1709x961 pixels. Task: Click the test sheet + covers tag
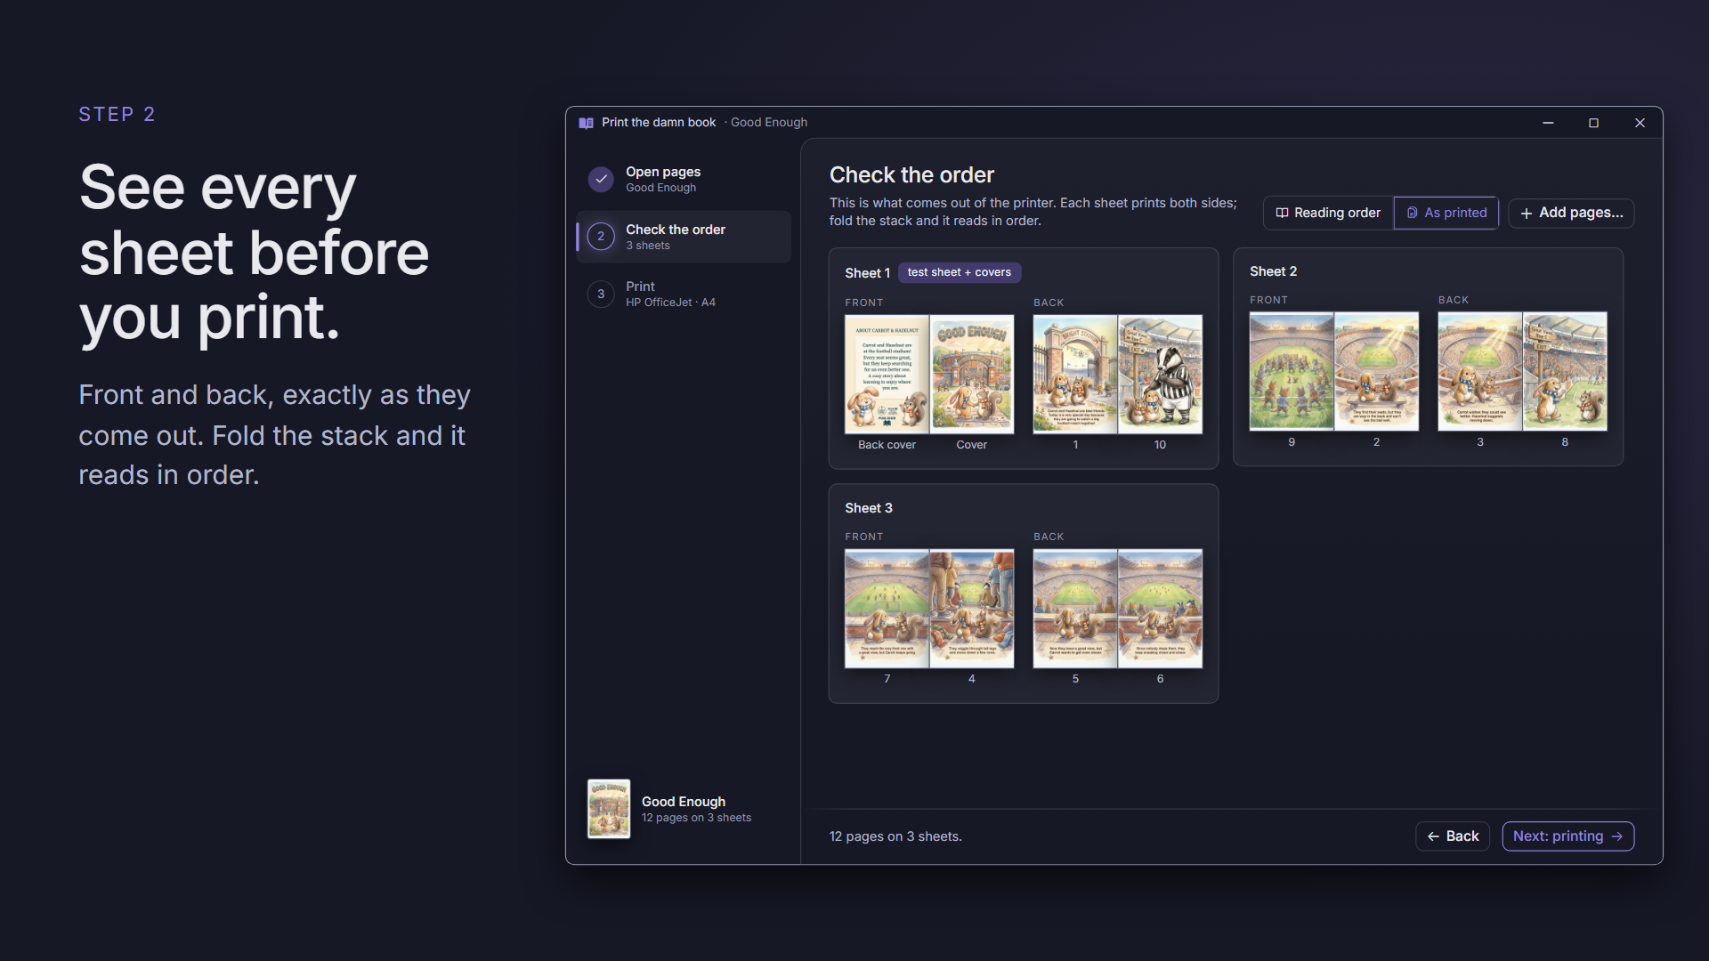pyautogui.click(x=960, y=272)
